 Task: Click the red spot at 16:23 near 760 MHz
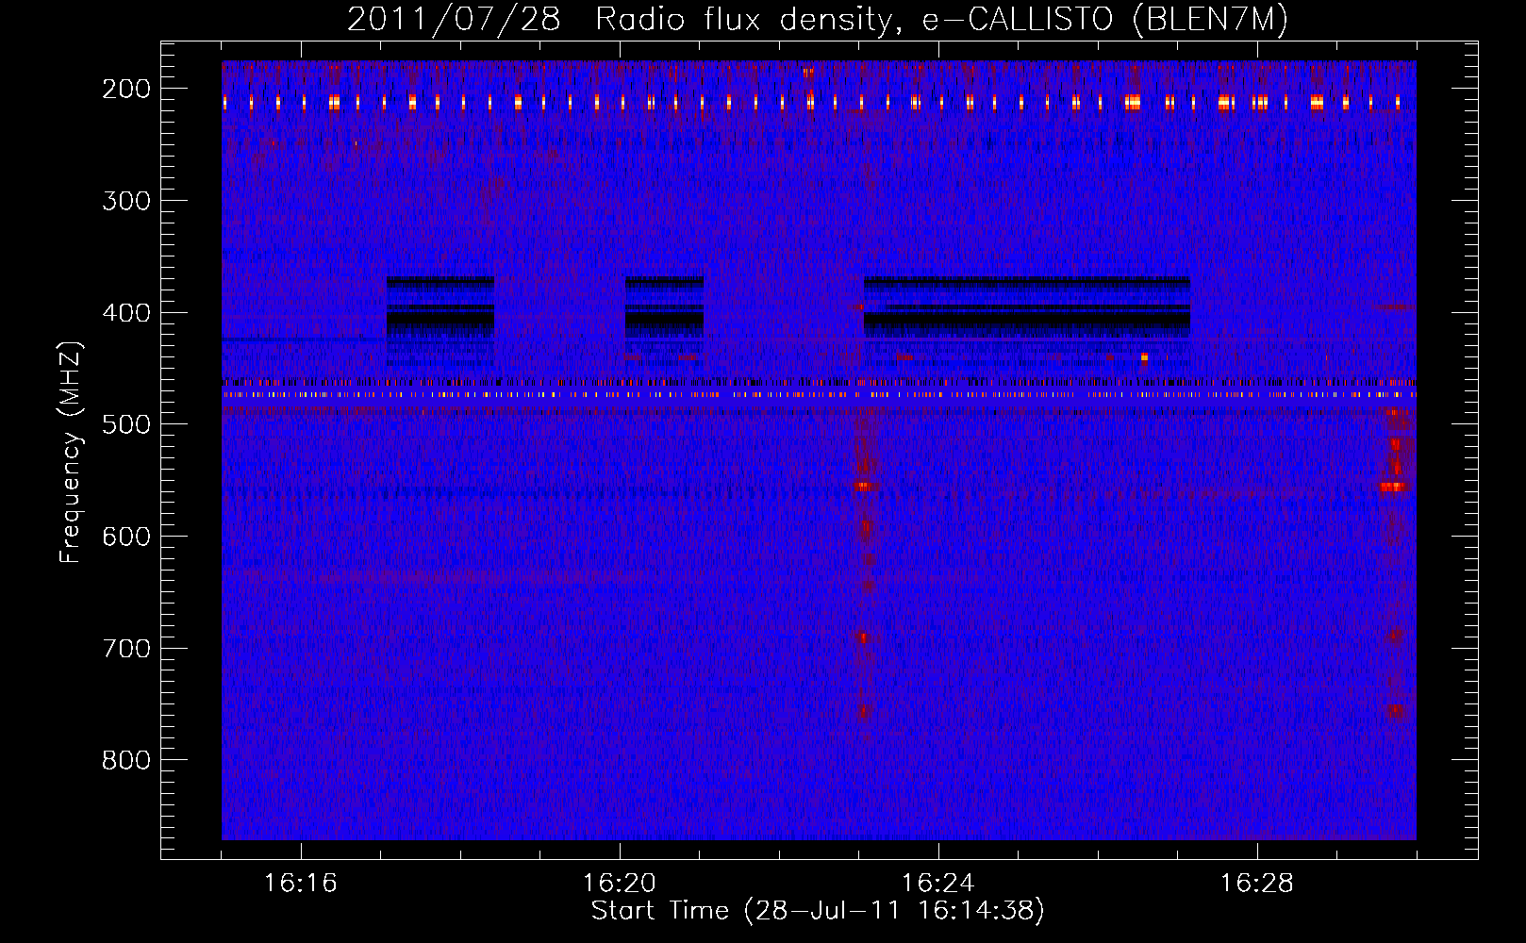(864, 712)
